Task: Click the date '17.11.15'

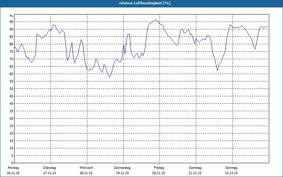Action: 50,173
